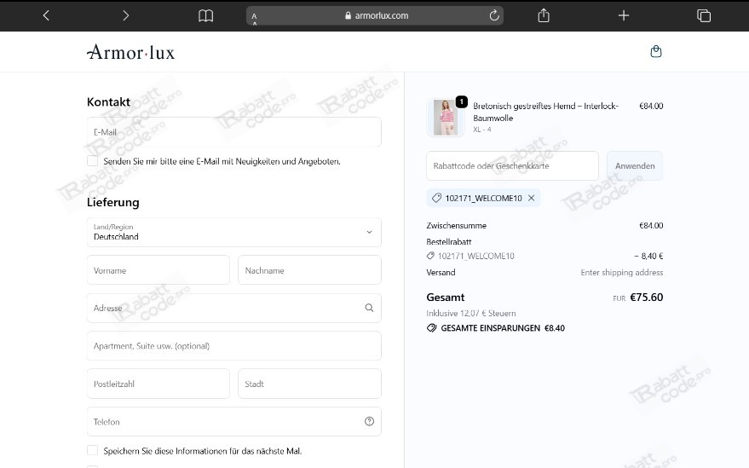Check the save information for next time checkbox
Screen dimensions: 749x468
(x=93, y=450)
